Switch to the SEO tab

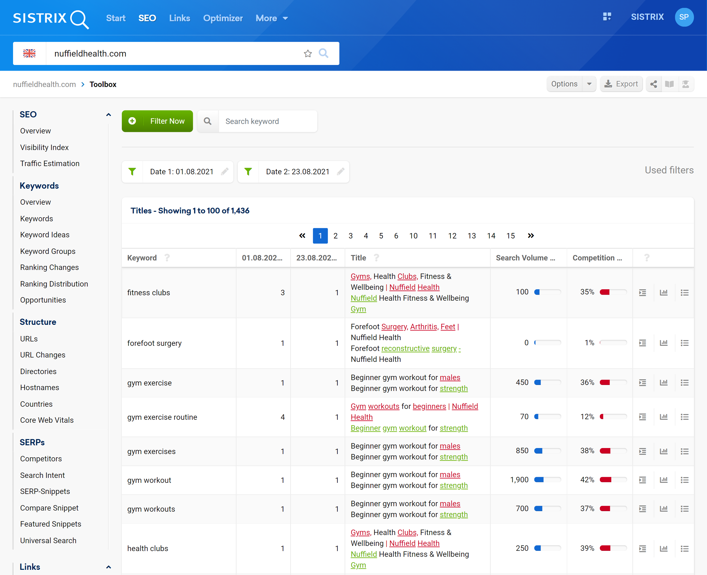pyautogui.click(x=147, y=18)
